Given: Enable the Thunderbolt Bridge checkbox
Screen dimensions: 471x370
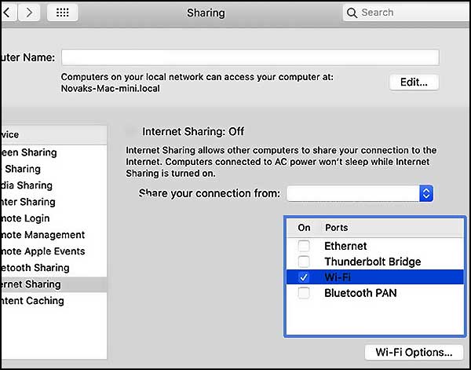Looking at the screenshot, I should coord(303,262).
